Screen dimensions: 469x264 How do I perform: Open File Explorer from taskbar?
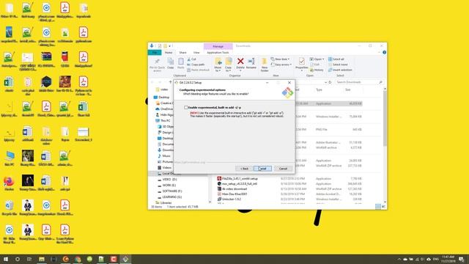tap(42, 259)
